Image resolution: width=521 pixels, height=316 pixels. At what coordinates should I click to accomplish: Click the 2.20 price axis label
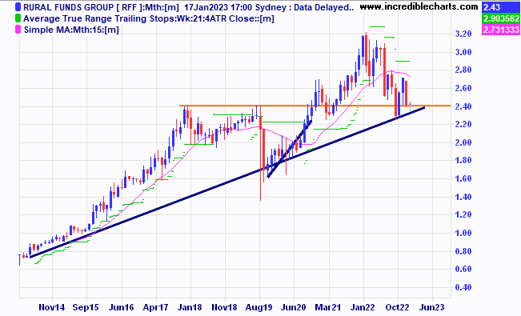[463, 124]
